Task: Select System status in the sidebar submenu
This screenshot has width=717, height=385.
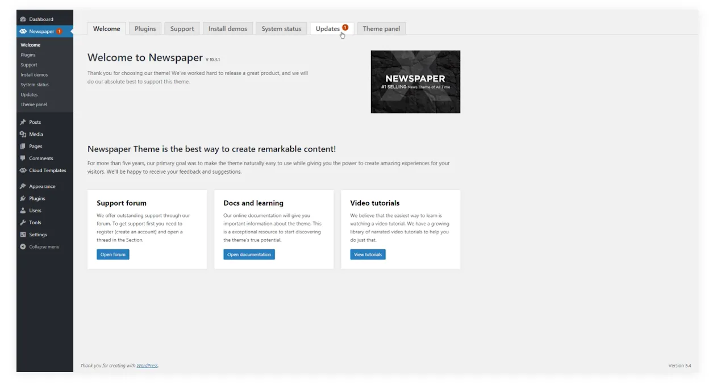Action: pos(35,85)
